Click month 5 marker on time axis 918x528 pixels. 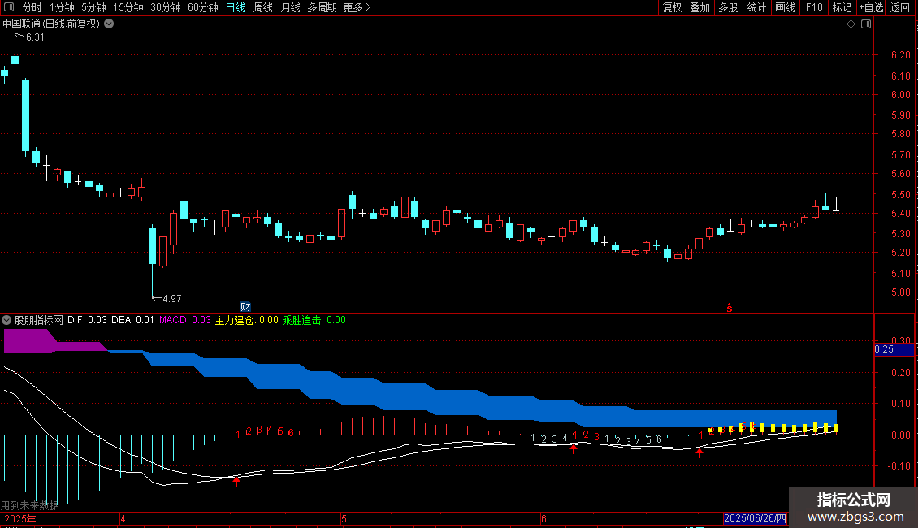coord(344,518)
